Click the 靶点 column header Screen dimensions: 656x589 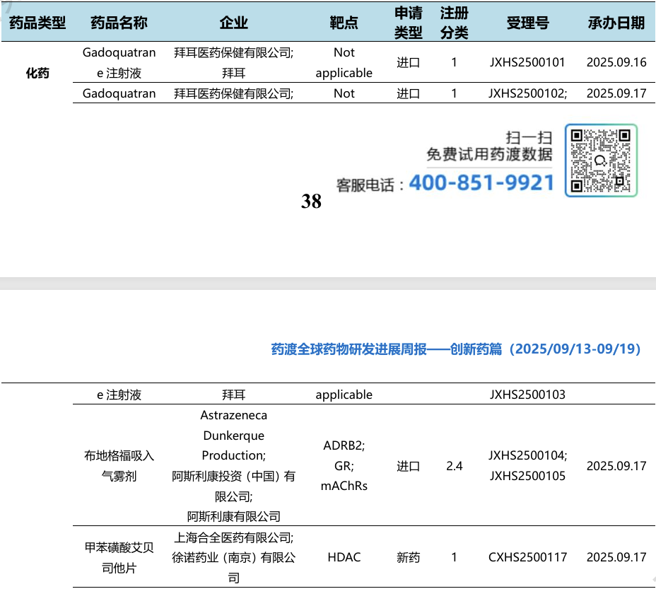[x=344, y=23]
